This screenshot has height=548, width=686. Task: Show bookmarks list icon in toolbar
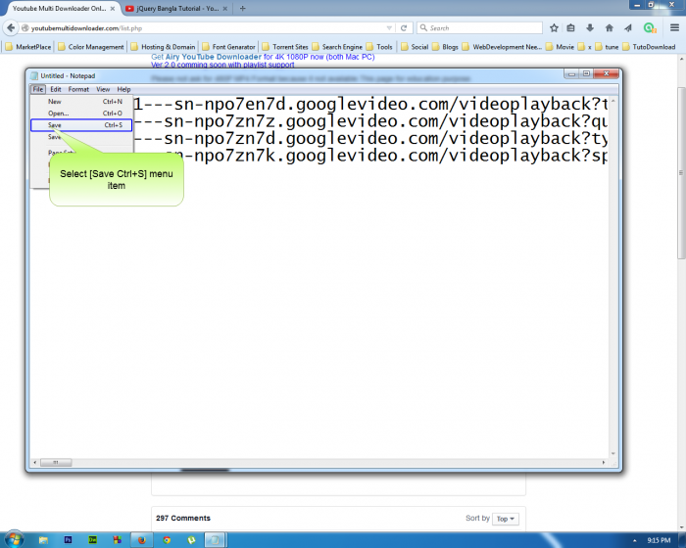570,28
